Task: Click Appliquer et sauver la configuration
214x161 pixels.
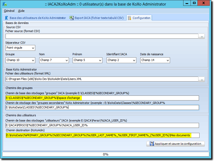Action: 176,144
